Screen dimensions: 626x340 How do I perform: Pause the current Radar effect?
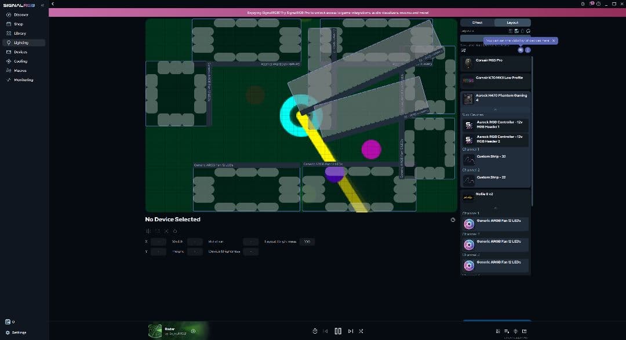(338, 331)
